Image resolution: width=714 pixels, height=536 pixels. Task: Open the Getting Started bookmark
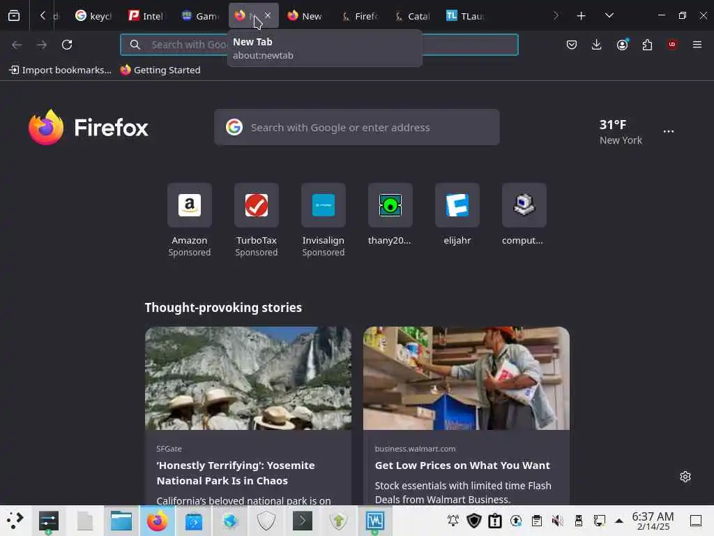160,70
